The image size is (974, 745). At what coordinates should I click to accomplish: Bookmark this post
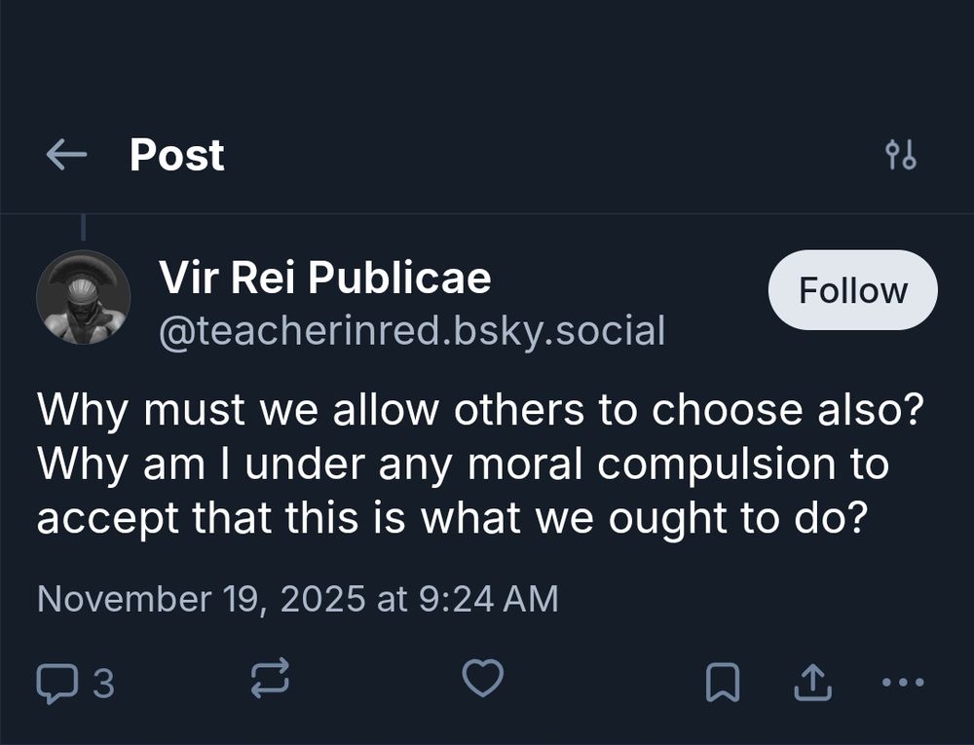coord(722,682)
